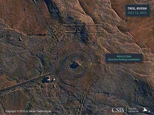Viewport: 154px width, 115px height.
Task: Select the letter N beside the compass arrow
Action: click(x=149, y=111)
